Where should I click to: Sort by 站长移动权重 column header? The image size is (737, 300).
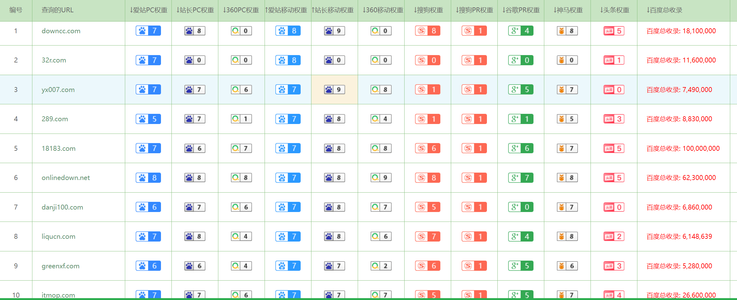332,10
